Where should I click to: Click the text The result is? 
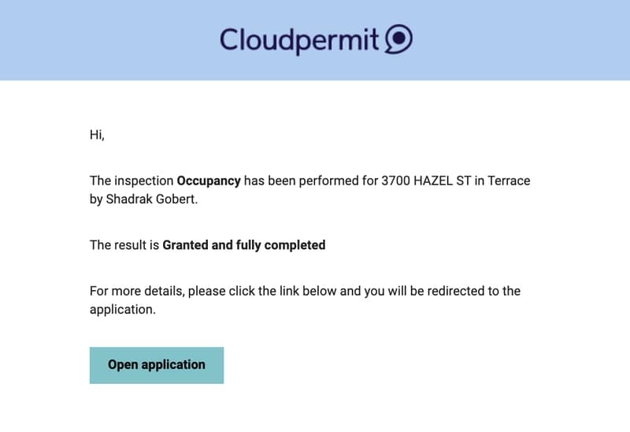pos(124,245)
